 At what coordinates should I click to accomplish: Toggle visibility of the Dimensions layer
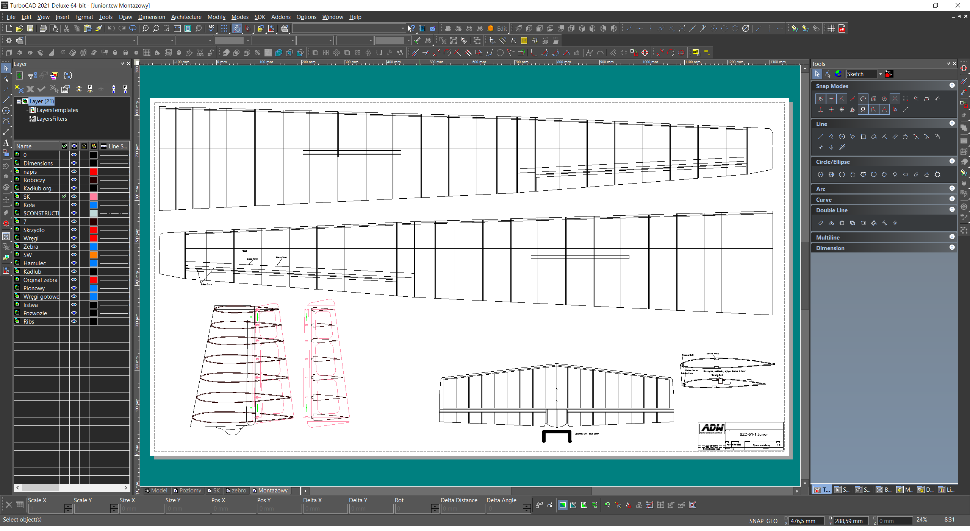pos(74,163)
